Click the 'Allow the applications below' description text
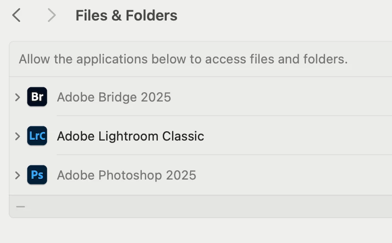The width and height of the screenshot is (392, 243). click(183, 59)
